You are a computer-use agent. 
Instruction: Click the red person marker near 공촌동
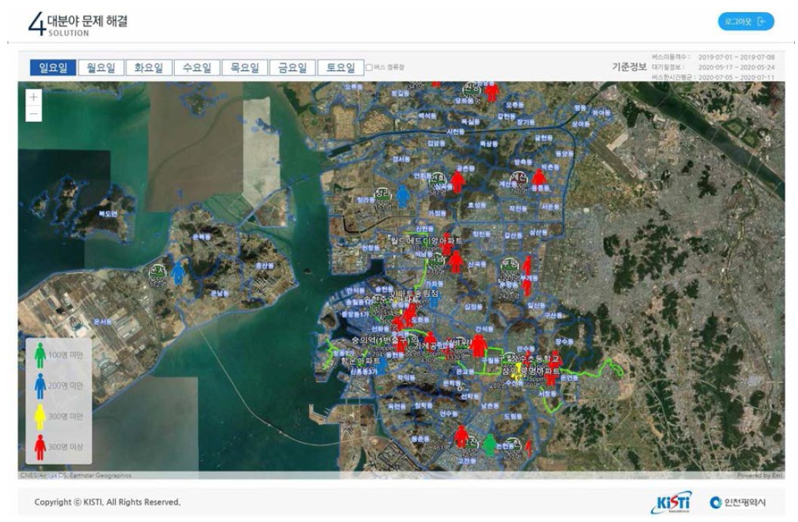(457, 182)
